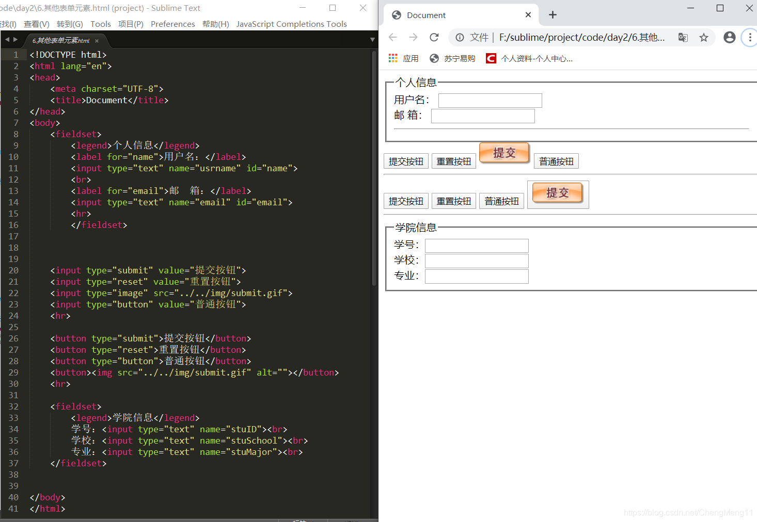
Task: Click the first row's 普通按钮 input button
Action: coord(556,161)
